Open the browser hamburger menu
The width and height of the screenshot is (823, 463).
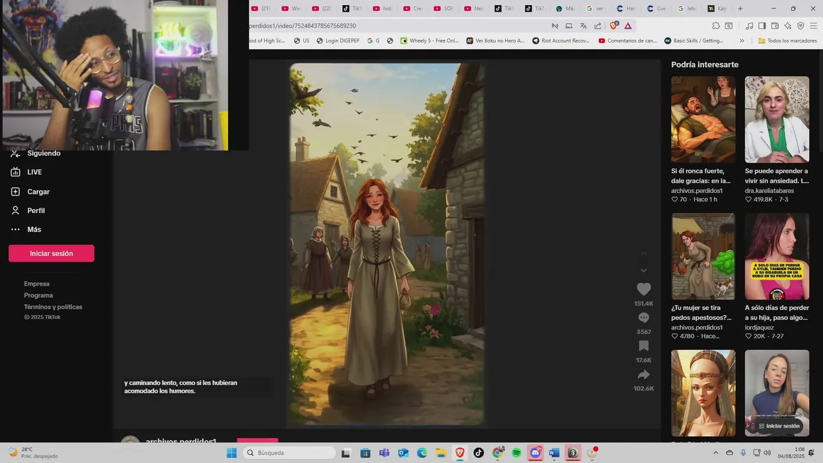coord(813,26)
